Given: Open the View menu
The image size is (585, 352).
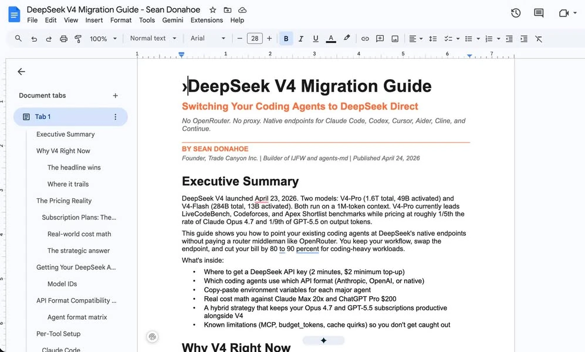Looking at the screenshot, I should pyautogui.click(x=71, y=20).
